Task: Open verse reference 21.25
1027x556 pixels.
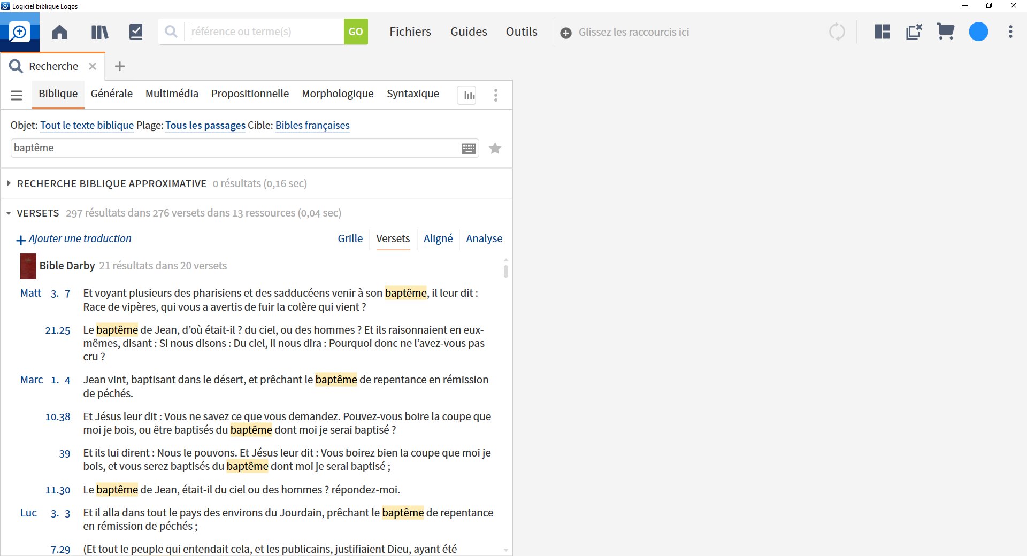Action: [x=58, y=330]
